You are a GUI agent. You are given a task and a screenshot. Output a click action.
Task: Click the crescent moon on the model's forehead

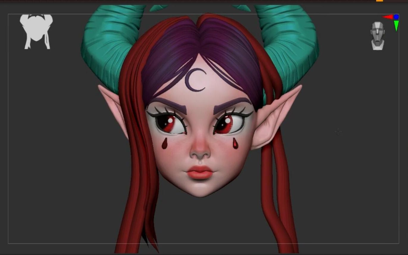[x=195, y=80]
